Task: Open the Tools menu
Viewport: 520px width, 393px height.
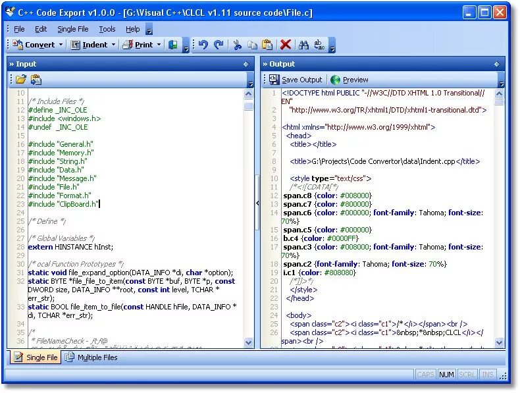Action: [107, 29]
